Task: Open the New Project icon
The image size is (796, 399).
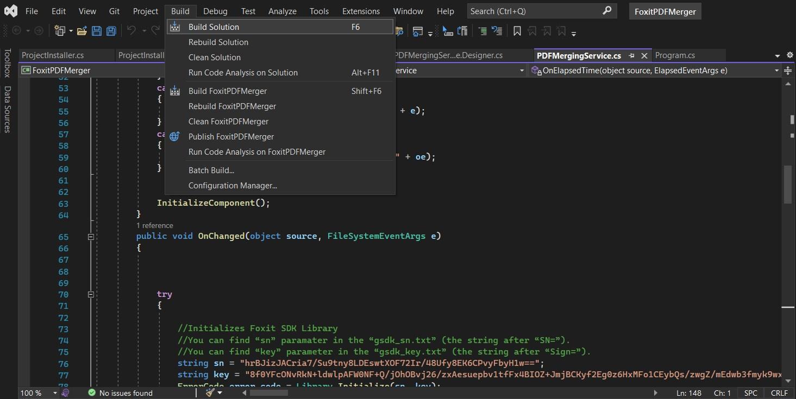Action: [60, 31]
